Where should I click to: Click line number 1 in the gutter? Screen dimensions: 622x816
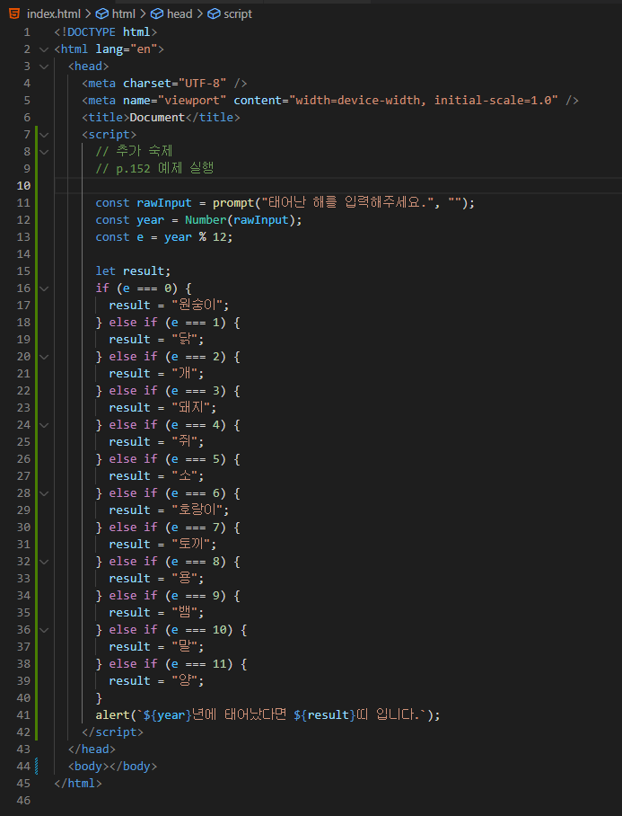pos(27,32)
